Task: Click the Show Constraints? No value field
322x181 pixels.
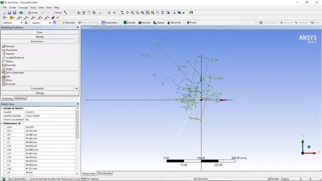Action: tap(50, 120)
